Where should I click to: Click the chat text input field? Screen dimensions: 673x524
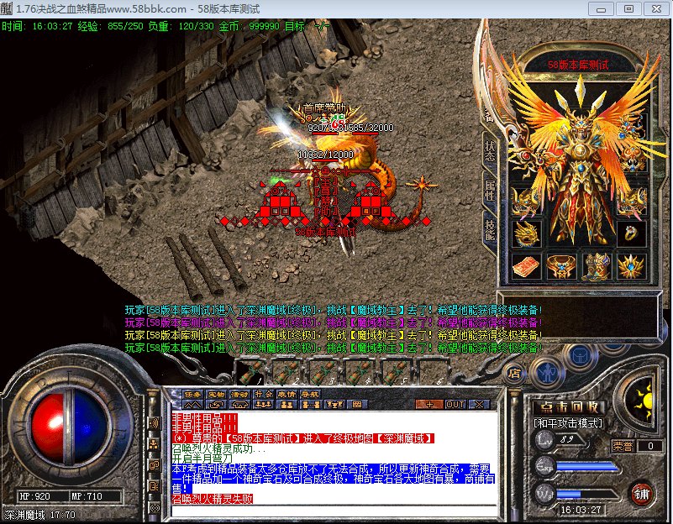334,511
